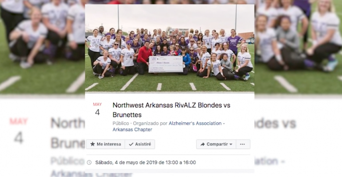Click the share arrow icon
The image size is (342, 177).
pos(203,144)
